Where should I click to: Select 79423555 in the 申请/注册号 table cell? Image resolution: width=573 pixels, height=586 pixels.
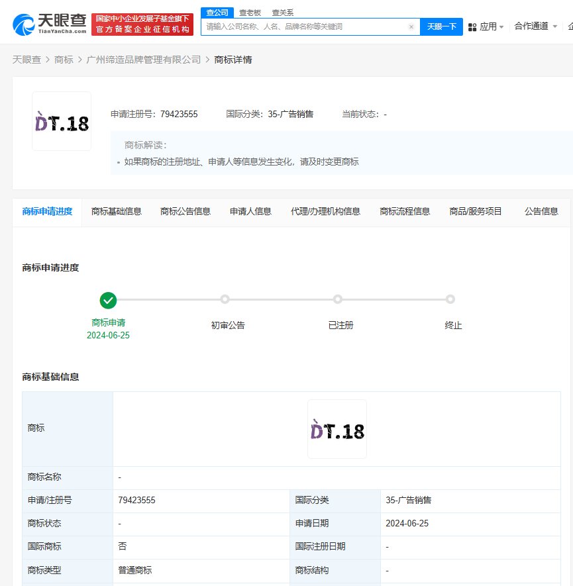[137, 500]
